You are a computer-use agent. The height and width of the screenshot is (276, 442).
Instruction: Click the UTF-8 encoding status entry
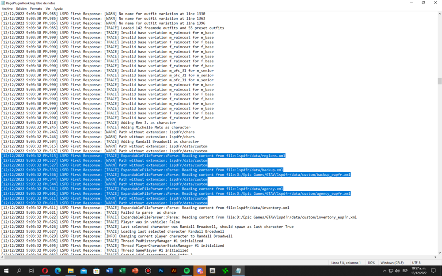(x=416, y=263)
